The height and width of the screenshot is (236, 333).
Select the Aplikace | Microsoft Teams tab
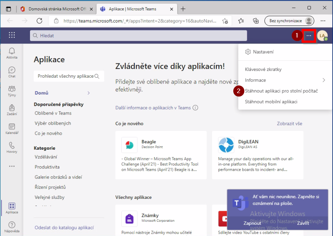[x=137, y=9]
